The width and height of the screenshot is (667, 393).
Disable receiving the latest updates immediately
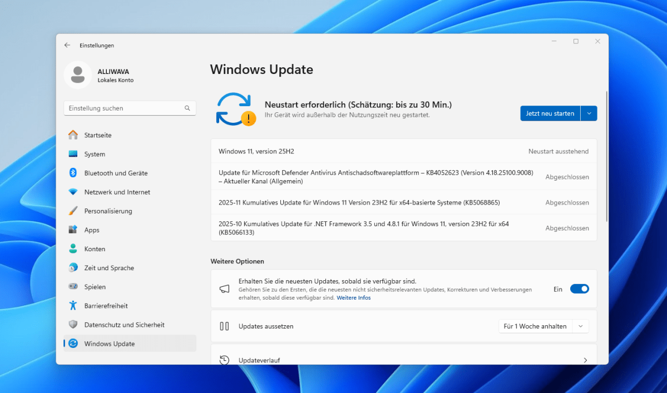[579, 288]
